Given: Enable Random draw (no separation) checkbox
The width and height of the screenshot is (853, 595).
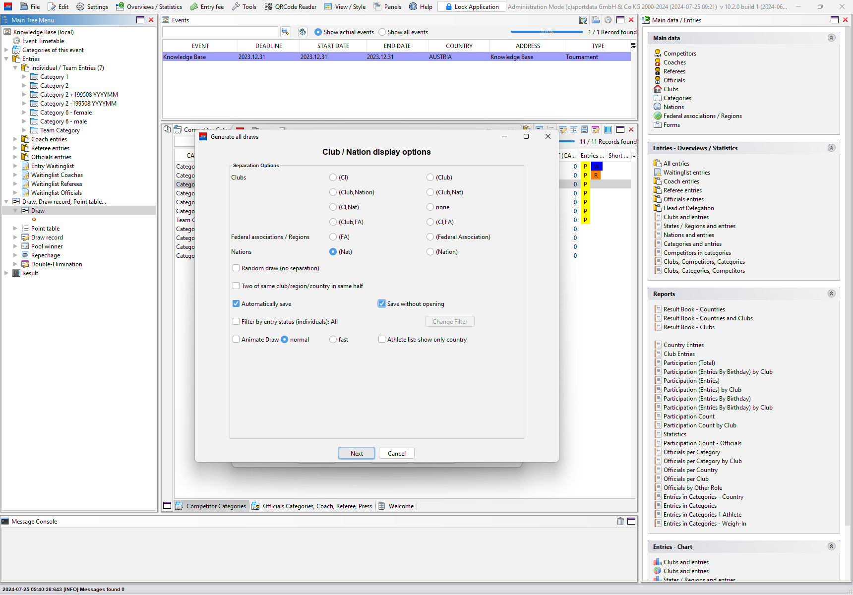Looking at the screenshot, I should coord(236,268).
